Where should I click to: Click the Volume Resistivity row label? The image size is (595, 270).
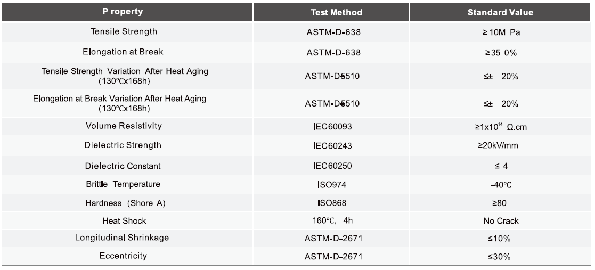124,126
